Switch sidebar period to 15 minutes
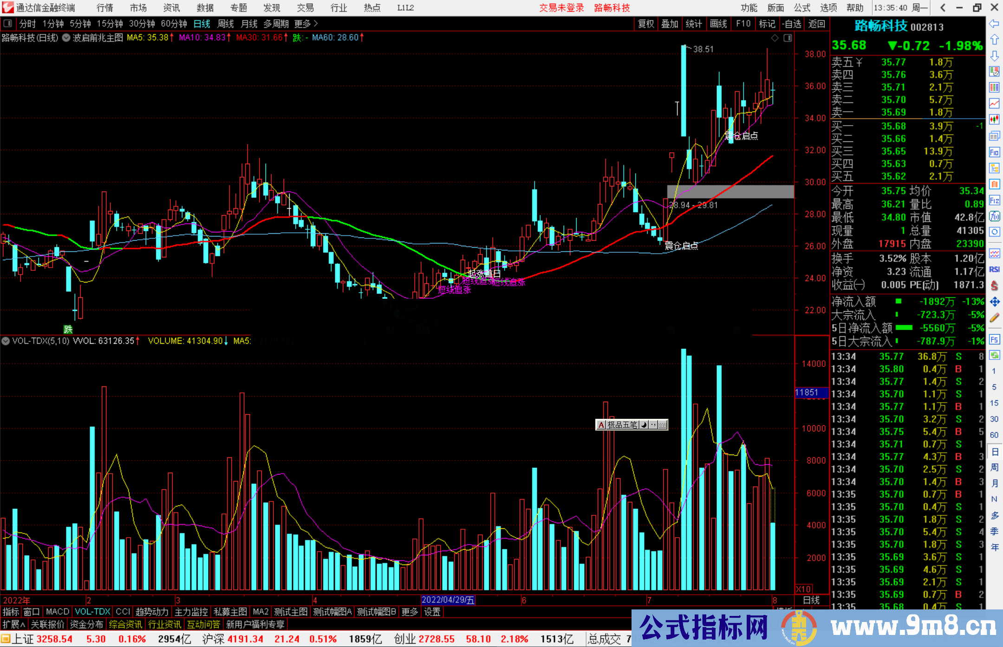 pyautogui.click(x=994, y=403)
